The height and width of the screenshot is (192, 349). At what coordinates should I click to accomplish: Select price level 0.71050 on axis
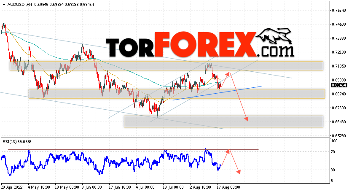tap(339, 66)
